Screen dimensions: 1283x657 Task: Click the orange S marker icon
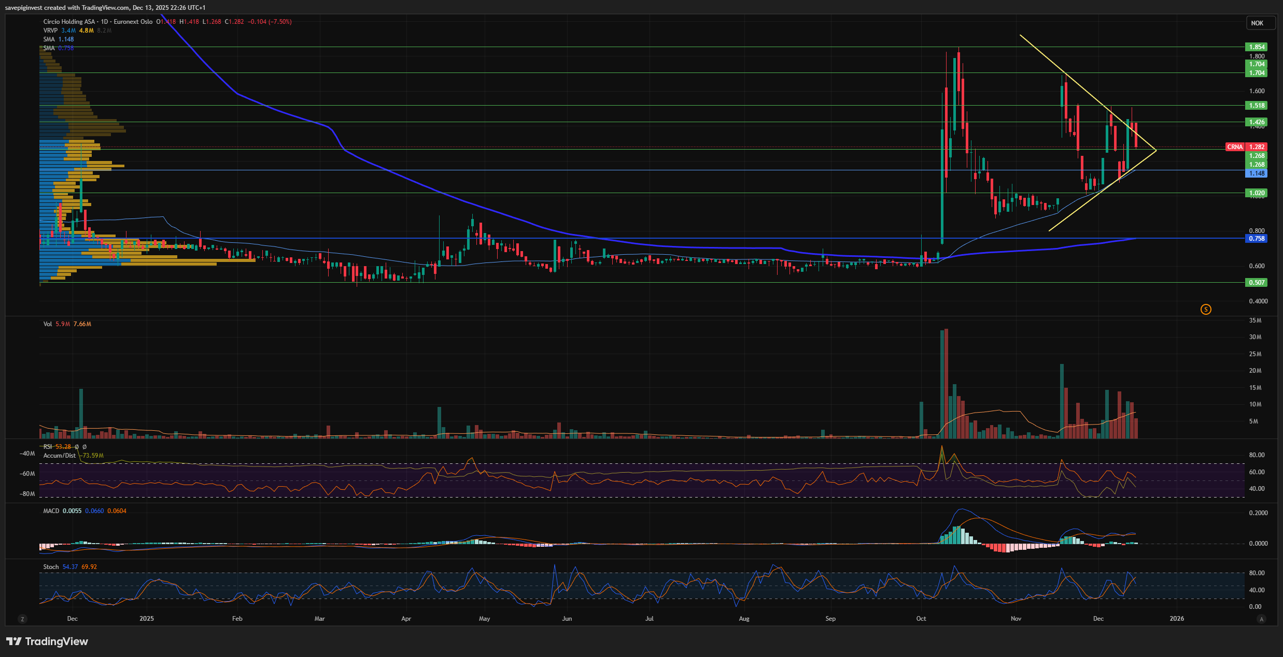1206,310
